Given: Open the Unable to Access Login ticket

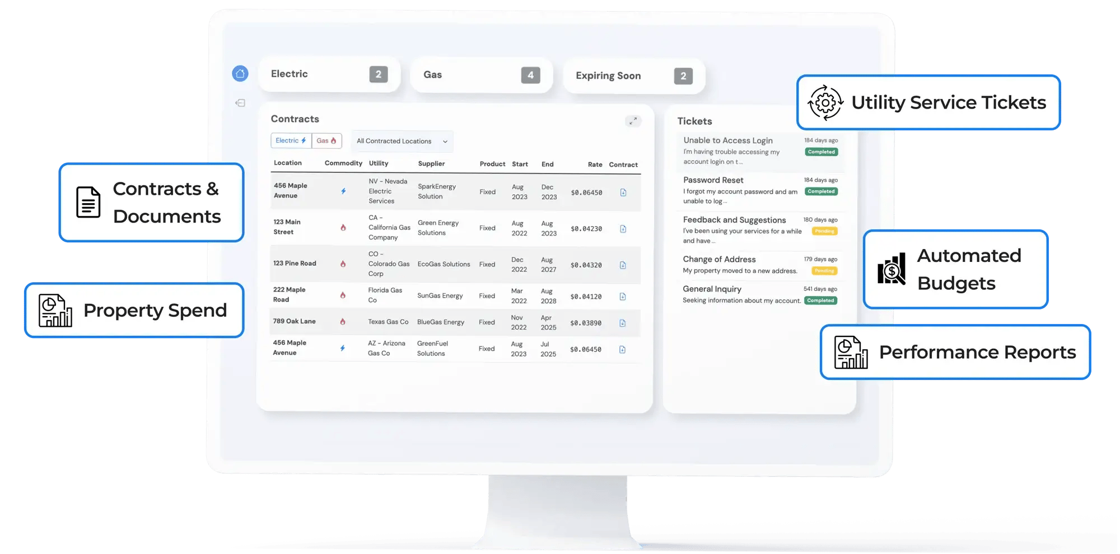Looking at the screenshot, I should point(760,151).
